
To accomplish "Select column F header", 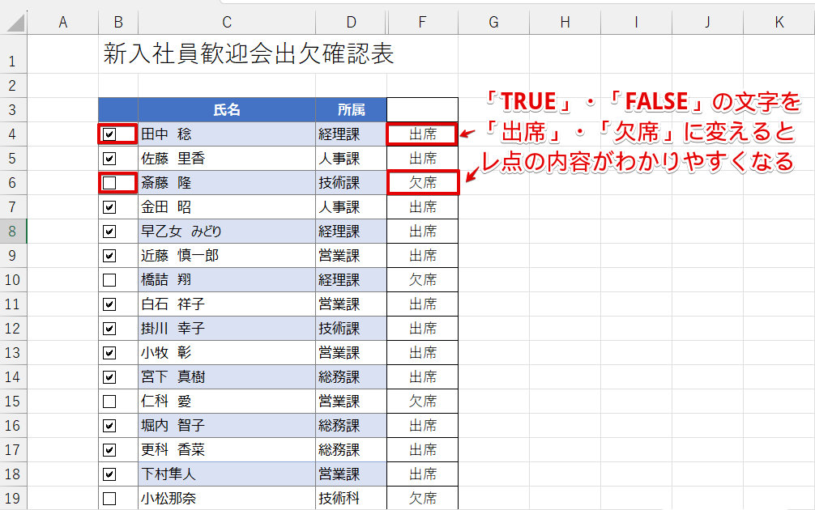I will 423,23.
